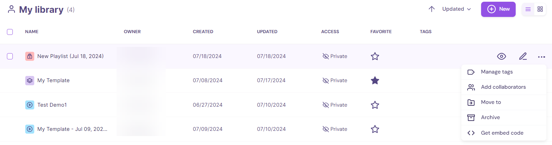This screenshot has height=145, width=552.
Task: Open the three-dot more options menu
Action: (541, 57)
